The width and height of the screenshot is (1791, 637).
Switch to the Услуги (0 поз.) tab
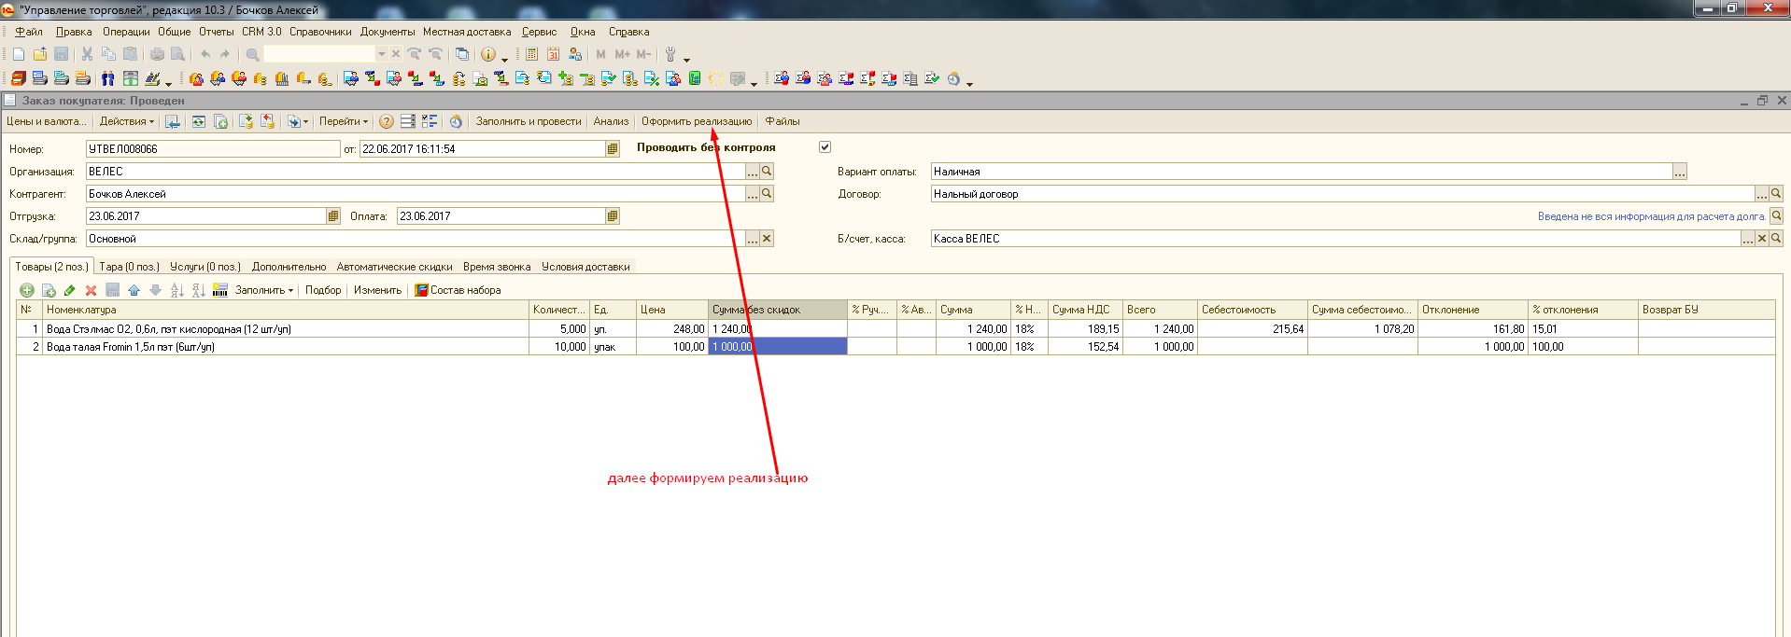(x=204, y=267)
